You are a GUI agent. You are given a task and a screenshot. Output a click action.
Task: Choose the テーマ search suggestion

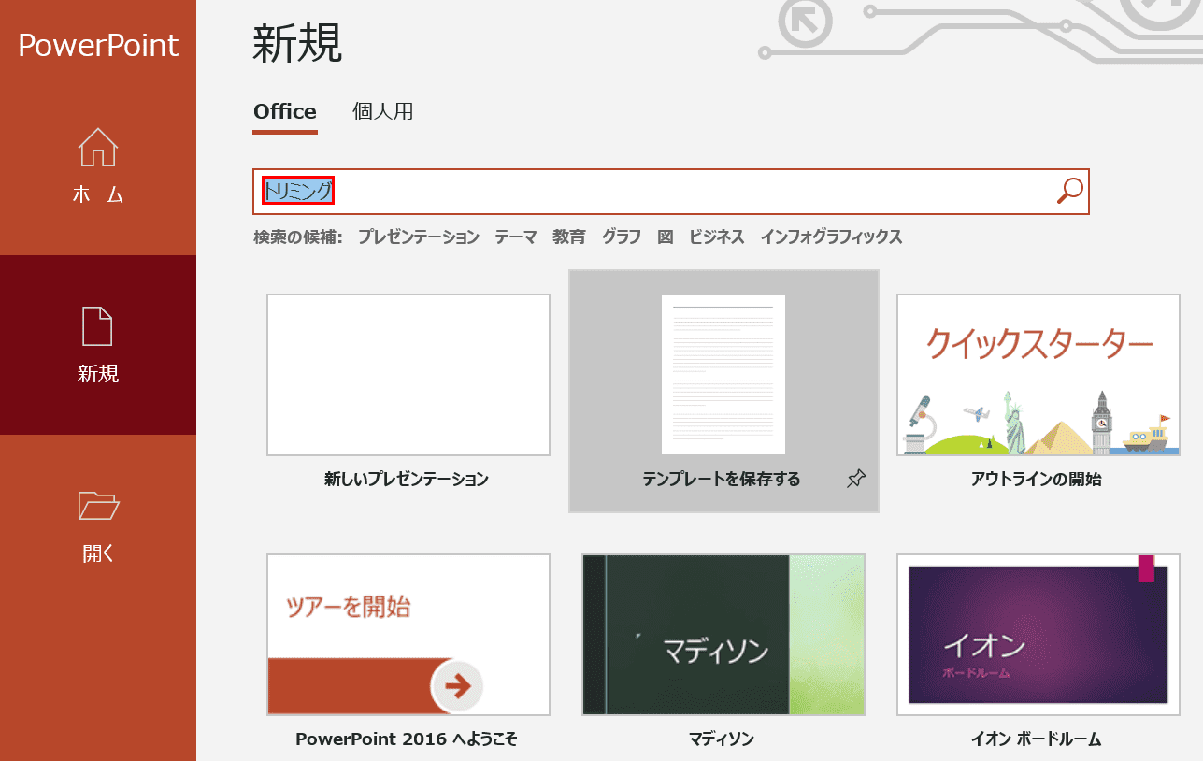(516, 237)
